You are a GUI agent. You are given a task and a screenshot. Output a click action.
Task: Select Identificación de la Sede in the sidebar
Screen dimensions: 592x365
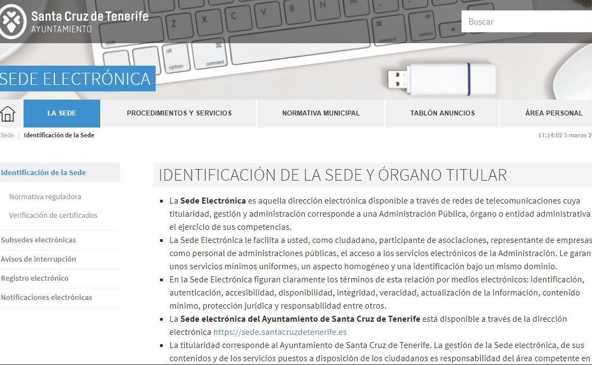tap(44, 172)
